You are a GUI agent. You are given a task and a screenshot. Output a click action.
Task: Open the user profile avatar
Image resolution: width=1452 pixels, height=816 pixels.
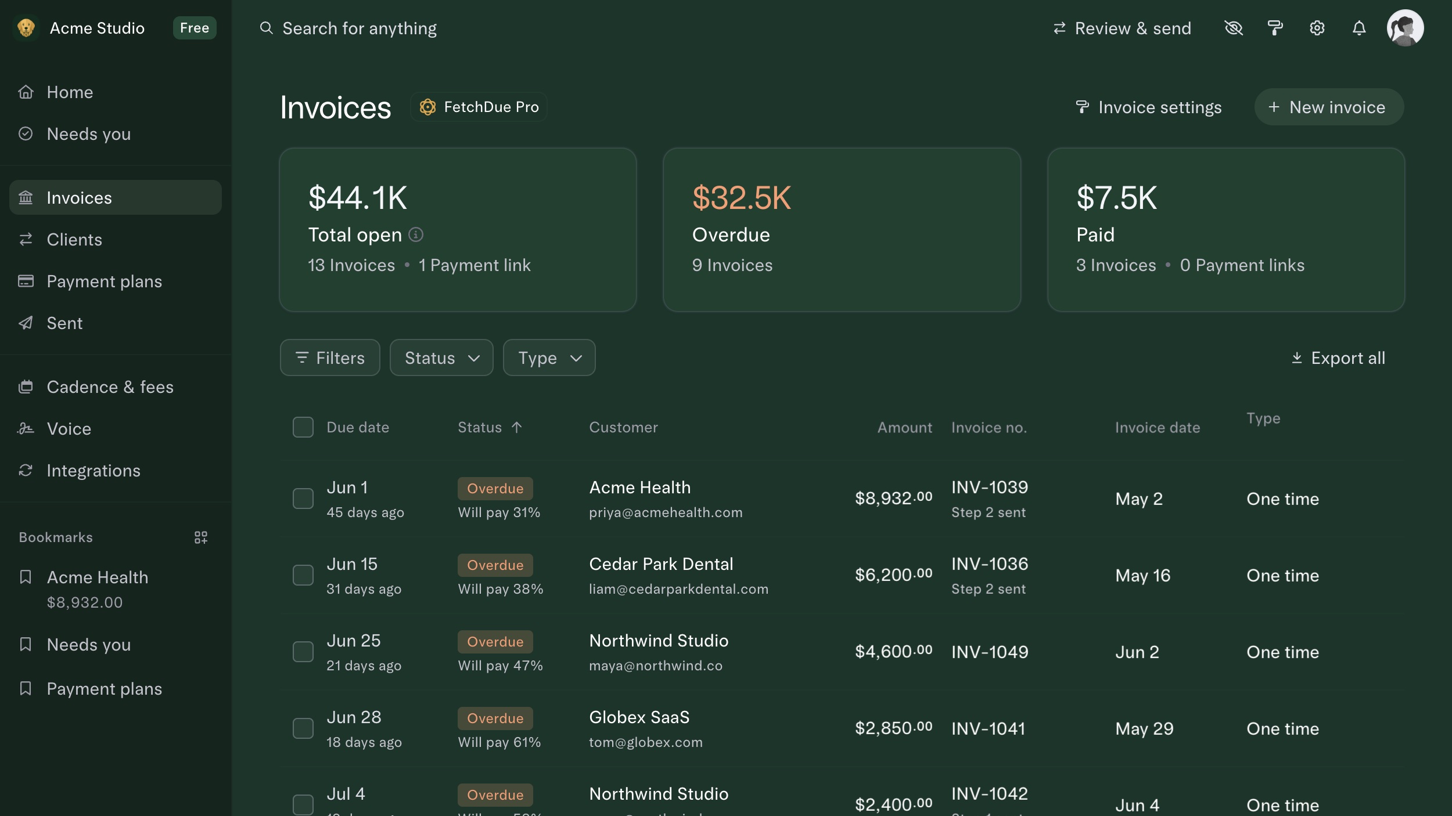point(1405,28)
